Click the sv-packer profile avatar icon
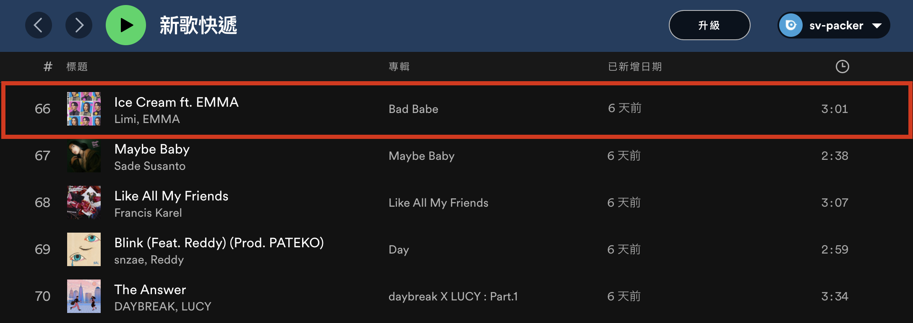This screenshot has width=913, height=323. click(791, 26)
